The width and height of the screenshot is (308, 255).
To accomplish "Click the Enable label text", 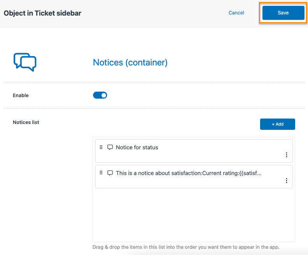I will point(21,96).
